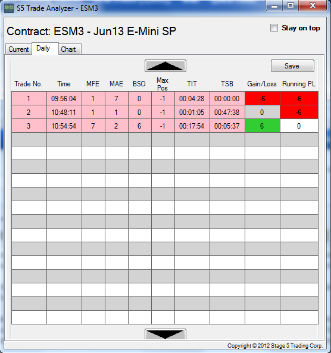This screenshot has height=353, width=331.
Task: Click the Trade No. column header
Action: (29, 84)
